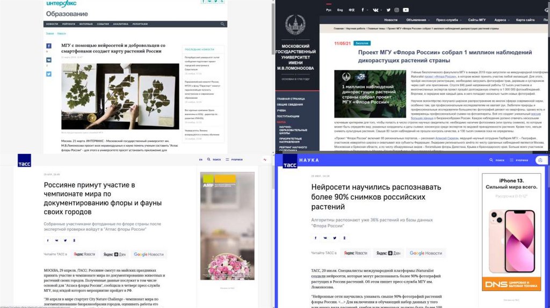This screenshot has width=550, height=308.
Task: Click TASS logo on the Наука page
Action: point(290,162)
